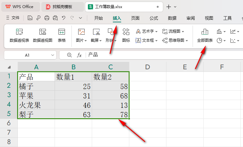243x147 pixels.
Task: Click the fx insert function button
Action: tap(79, 55)
